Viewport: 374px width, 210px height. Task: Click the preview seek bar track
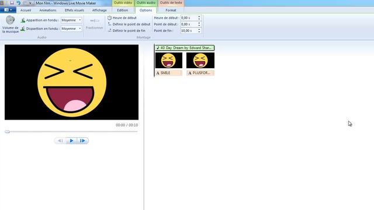[71, 131]
